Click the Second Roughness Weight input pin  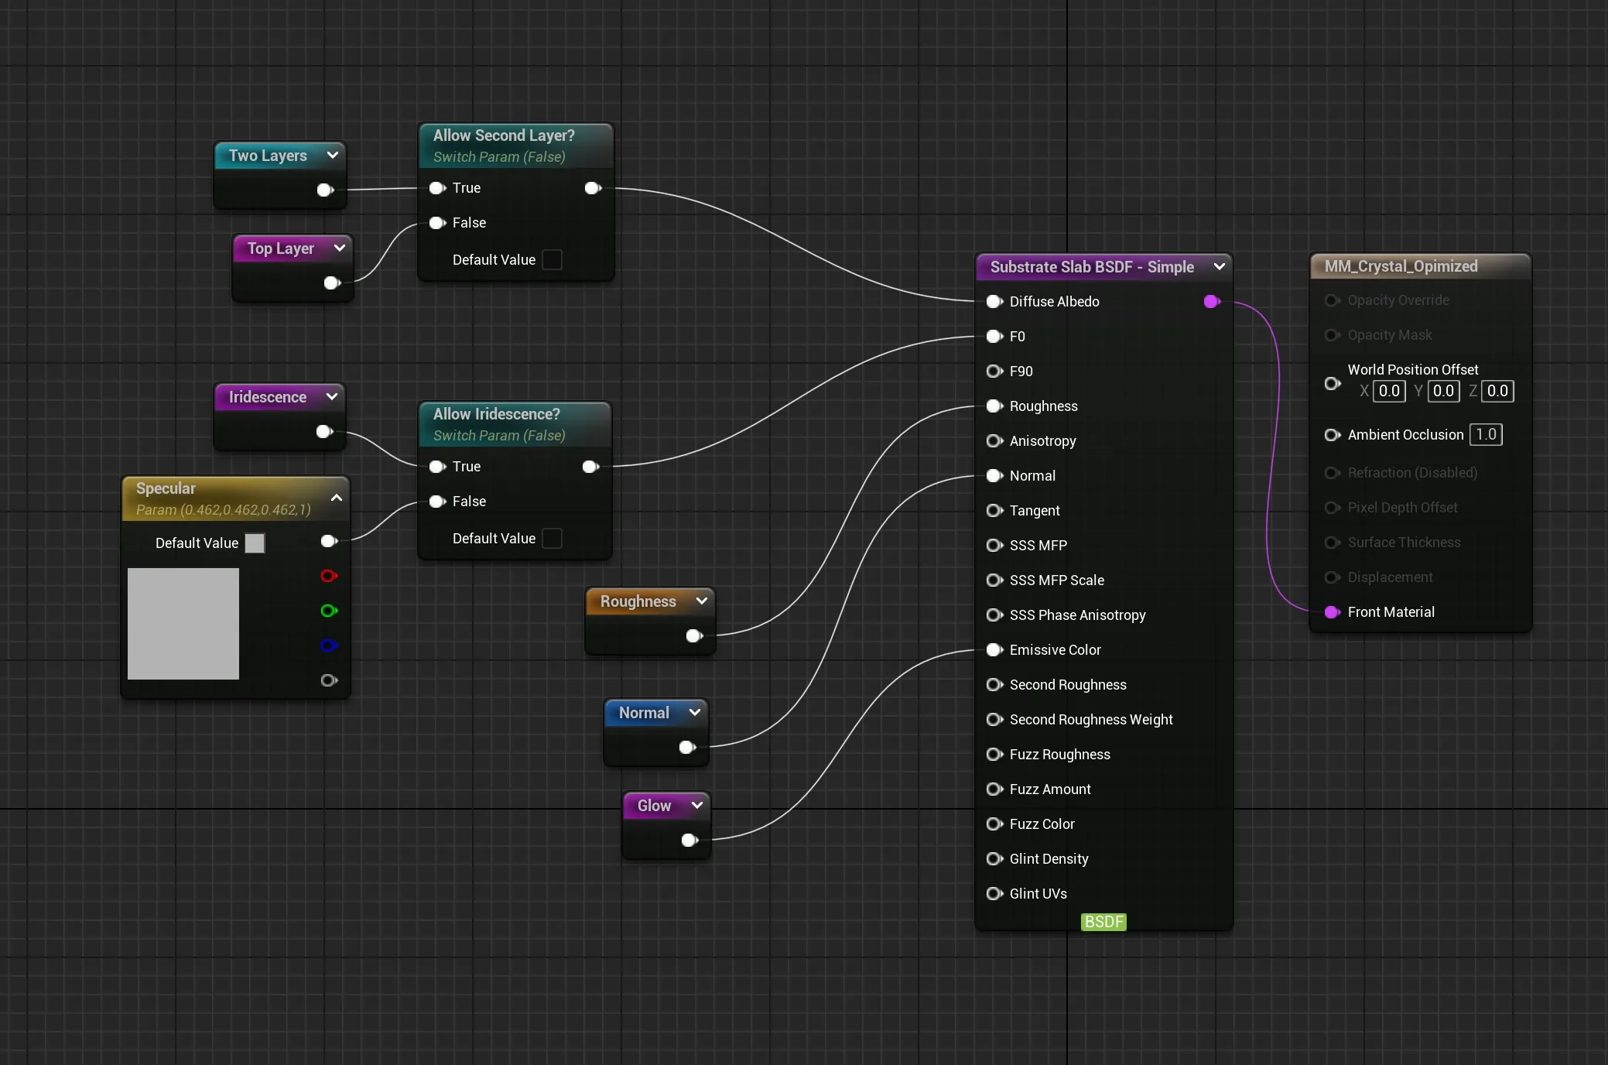click(x=994, y=720)
